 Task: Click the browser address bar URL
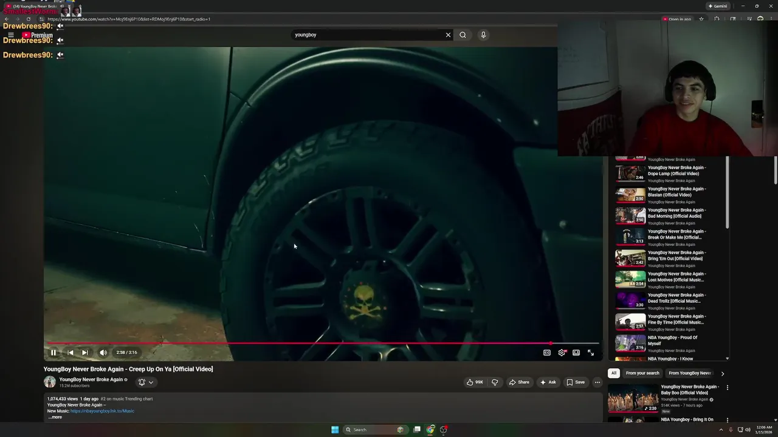[129, 19]
